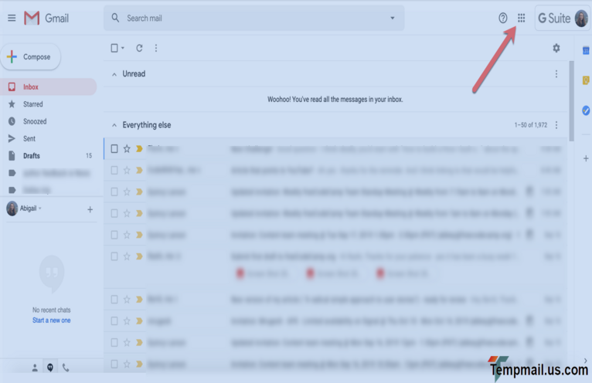592x383 pixels.
Task: Click the Refresh mail icon
Action: (139, 48)
